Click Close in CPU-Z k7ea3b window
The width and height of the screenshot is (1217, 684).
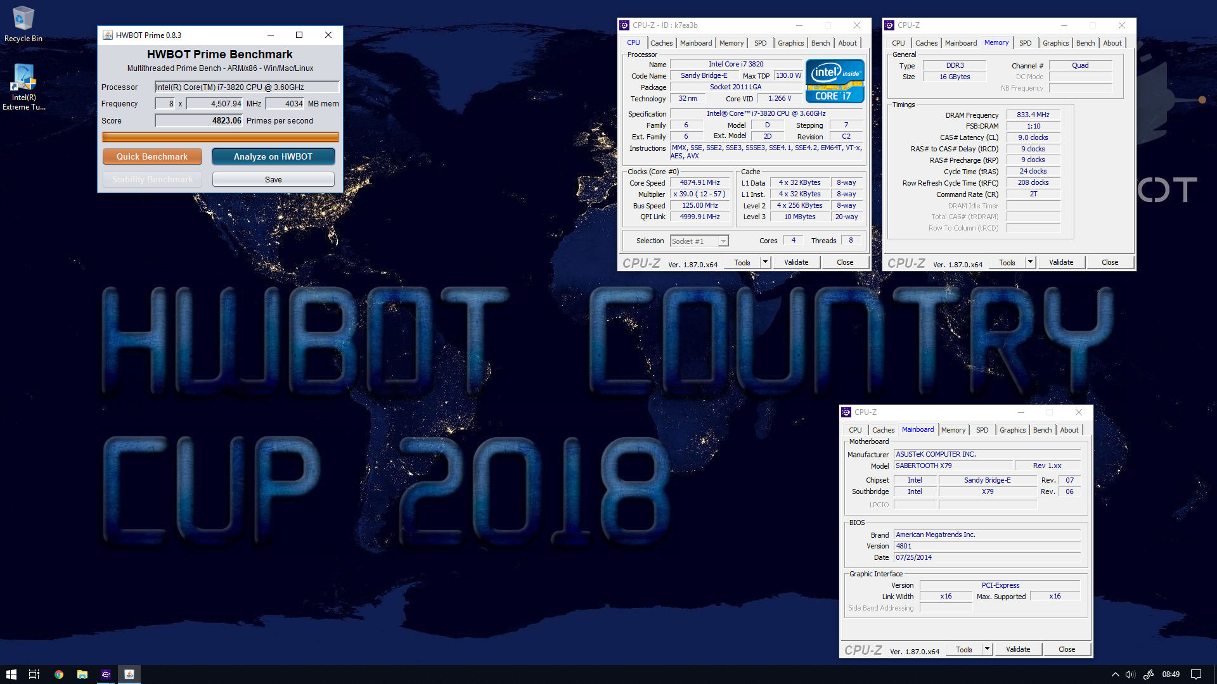tap(845, 262)
